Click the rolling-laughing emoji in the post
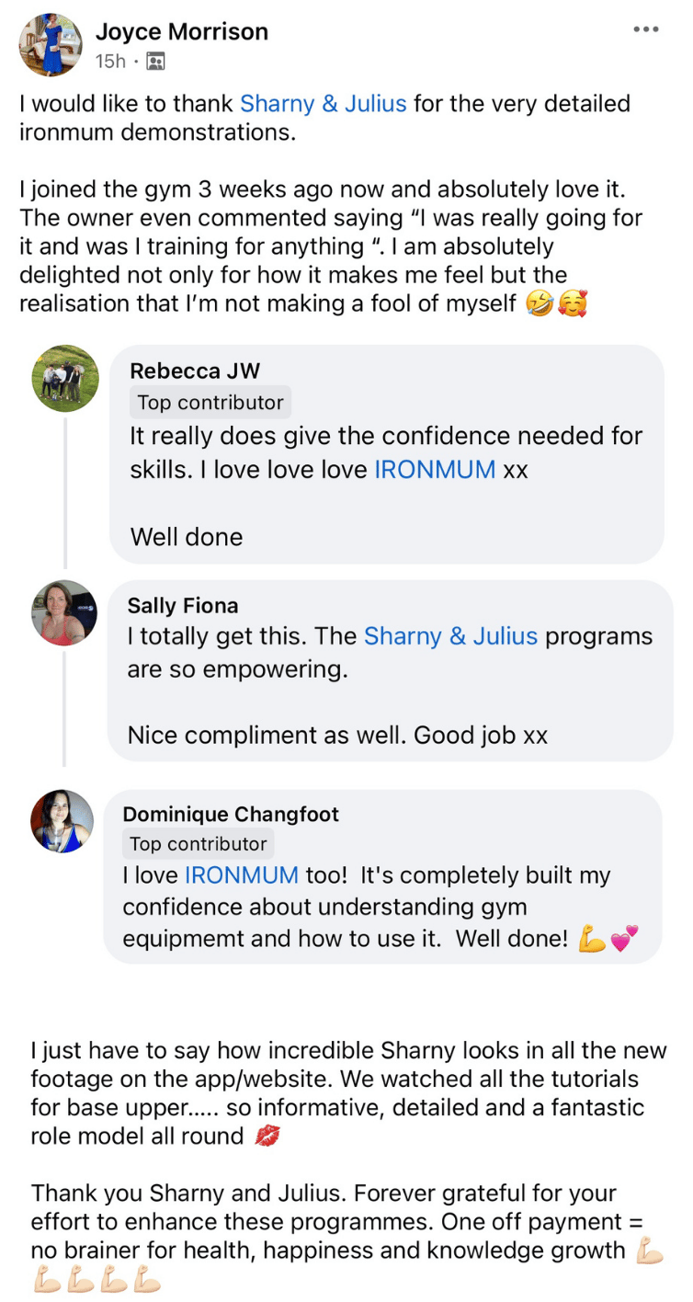Viewport: 693px width, 1302px height. coord(540,303)
